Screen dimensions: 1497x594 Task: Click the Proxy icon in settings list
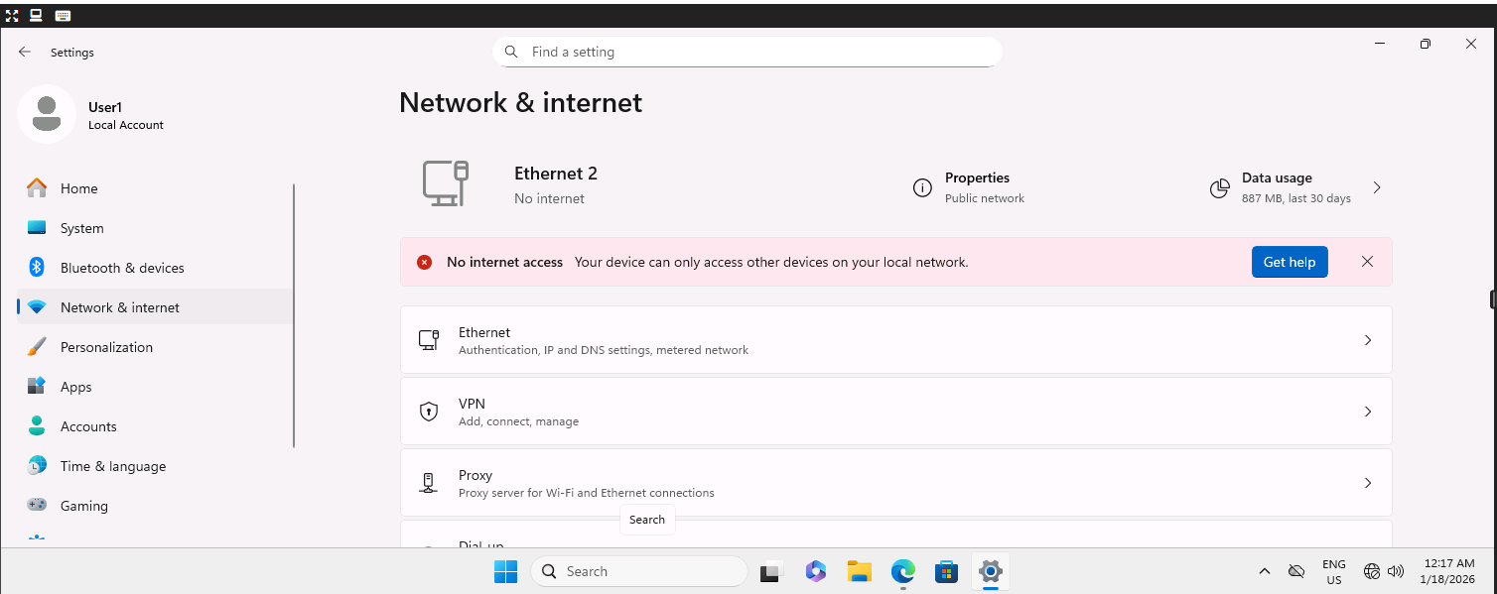point(429,483)
